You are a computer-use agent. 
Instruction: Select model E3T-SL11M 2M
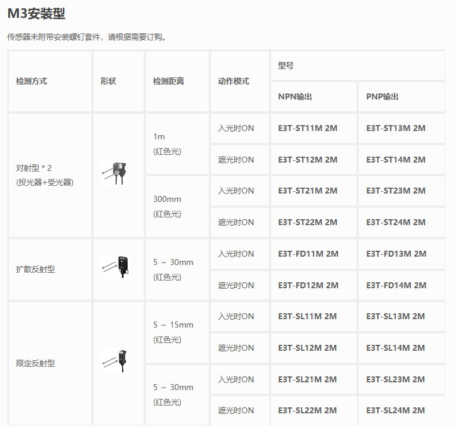pyautogui.click(x=308, y=316)
